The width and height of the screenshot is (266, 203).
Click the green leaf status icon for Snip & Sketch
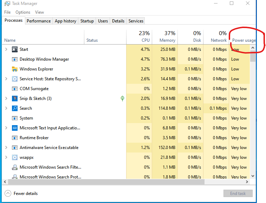point(122,99)
